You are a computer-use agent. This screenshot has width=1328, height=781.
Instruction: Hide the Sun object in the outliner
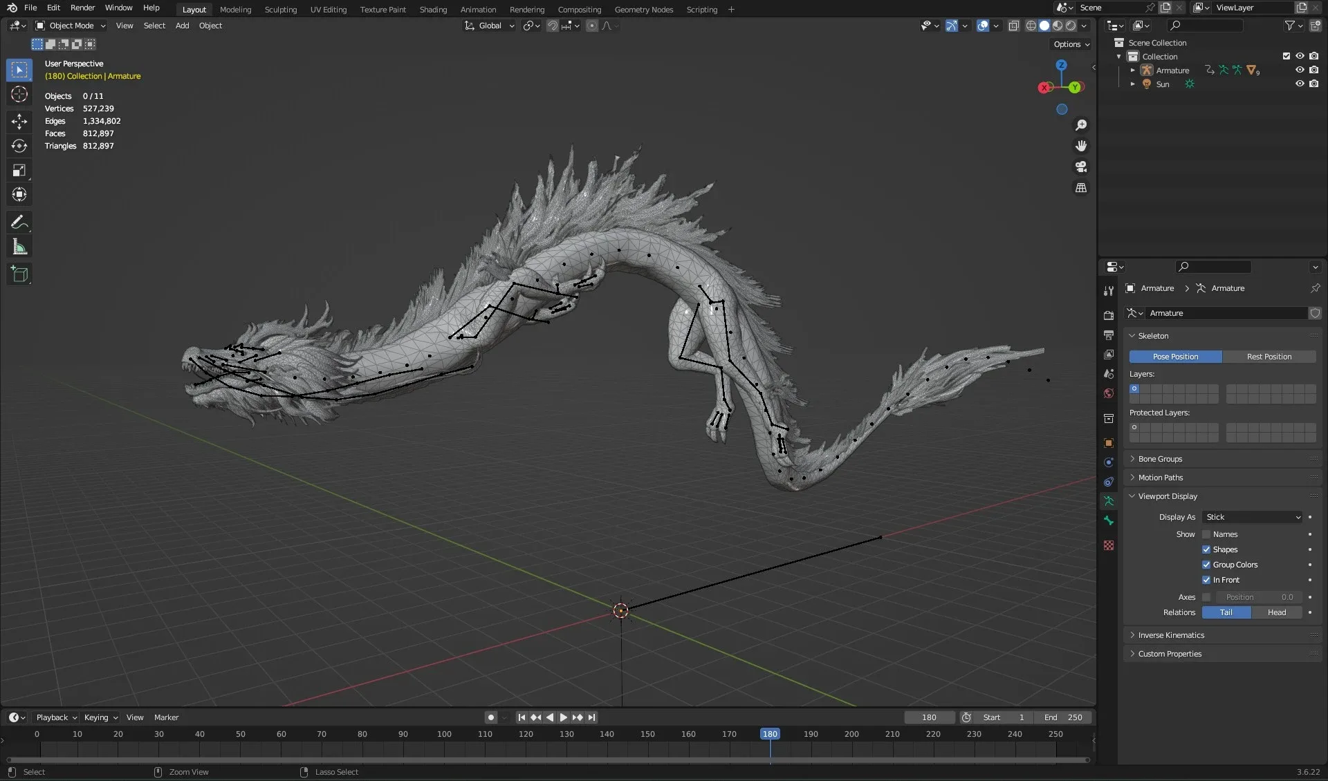(1300, 84)
